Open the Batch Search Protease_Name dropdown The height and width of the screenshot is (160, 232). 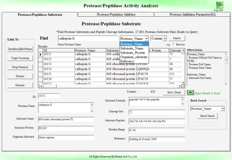[223, 109]
